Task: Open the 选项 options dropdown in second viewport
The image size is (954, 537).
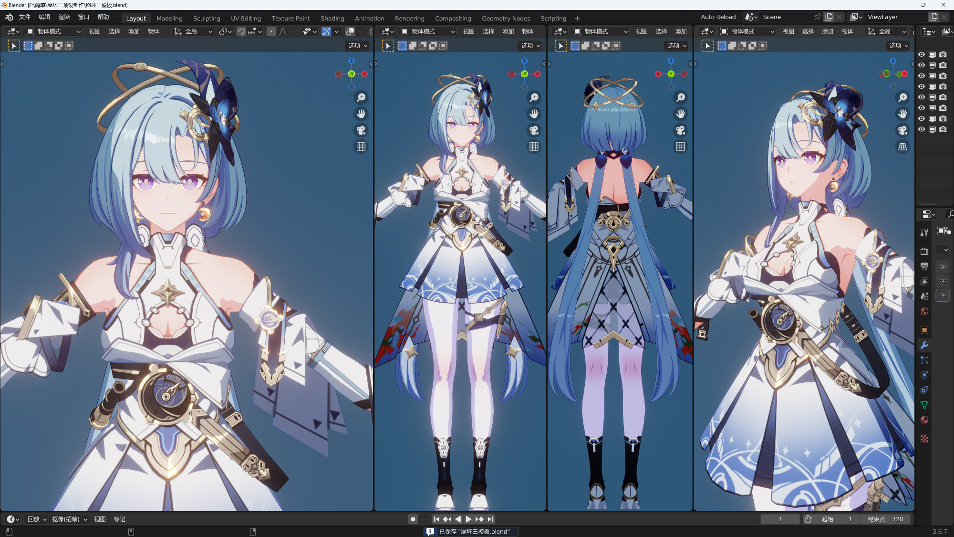Action: coord(530,46)
